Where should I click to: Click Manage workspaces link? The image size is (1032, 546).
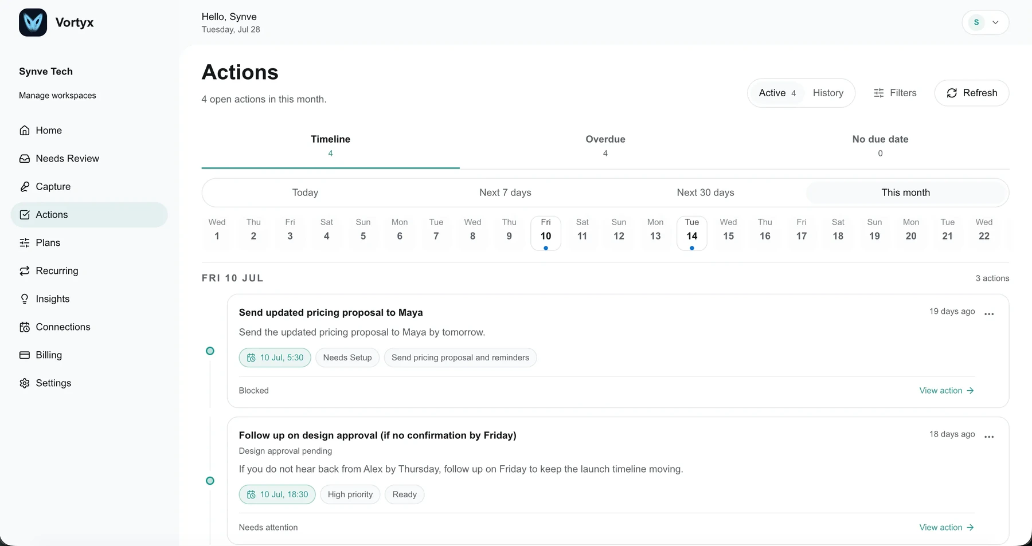point(57,96)
